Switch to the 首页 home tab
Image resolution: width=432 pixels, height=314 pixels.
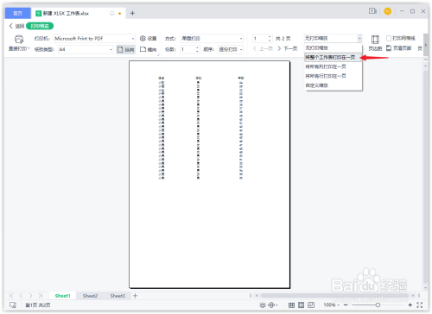click(17, 13)
